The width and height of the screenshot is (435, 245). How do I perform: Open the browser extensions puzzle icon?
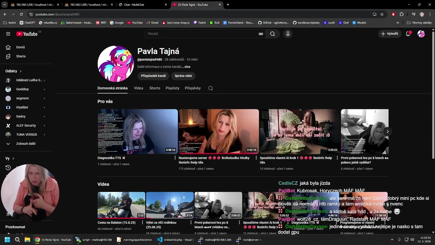401,14
